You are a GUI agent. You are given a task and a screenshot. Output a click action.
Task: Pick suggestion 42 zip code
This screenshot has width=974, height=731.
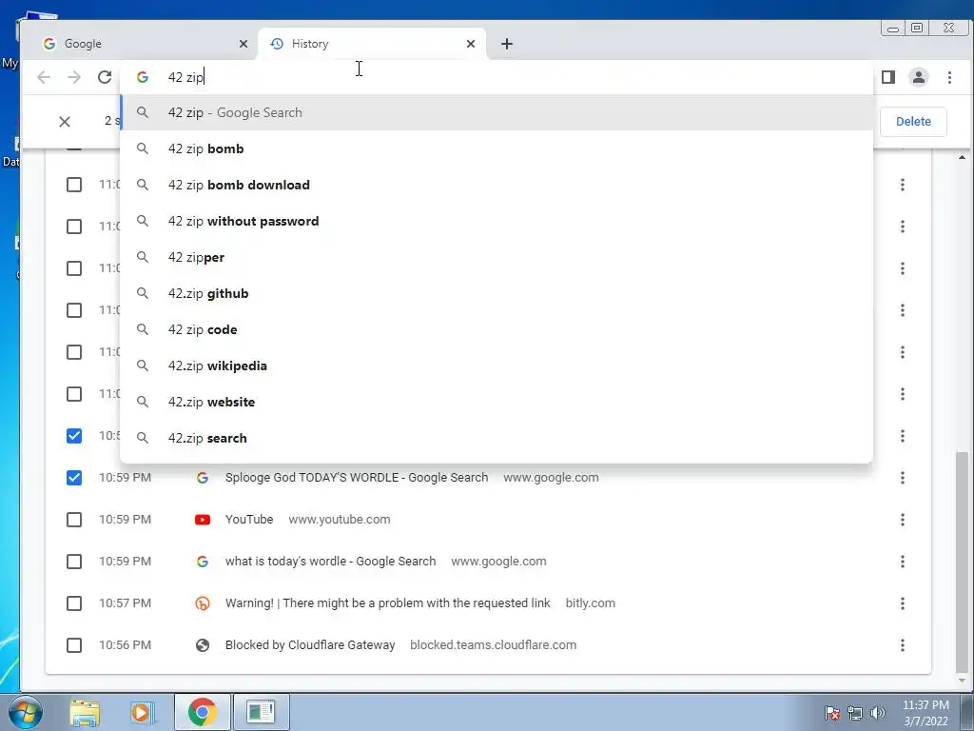[497, 328]
